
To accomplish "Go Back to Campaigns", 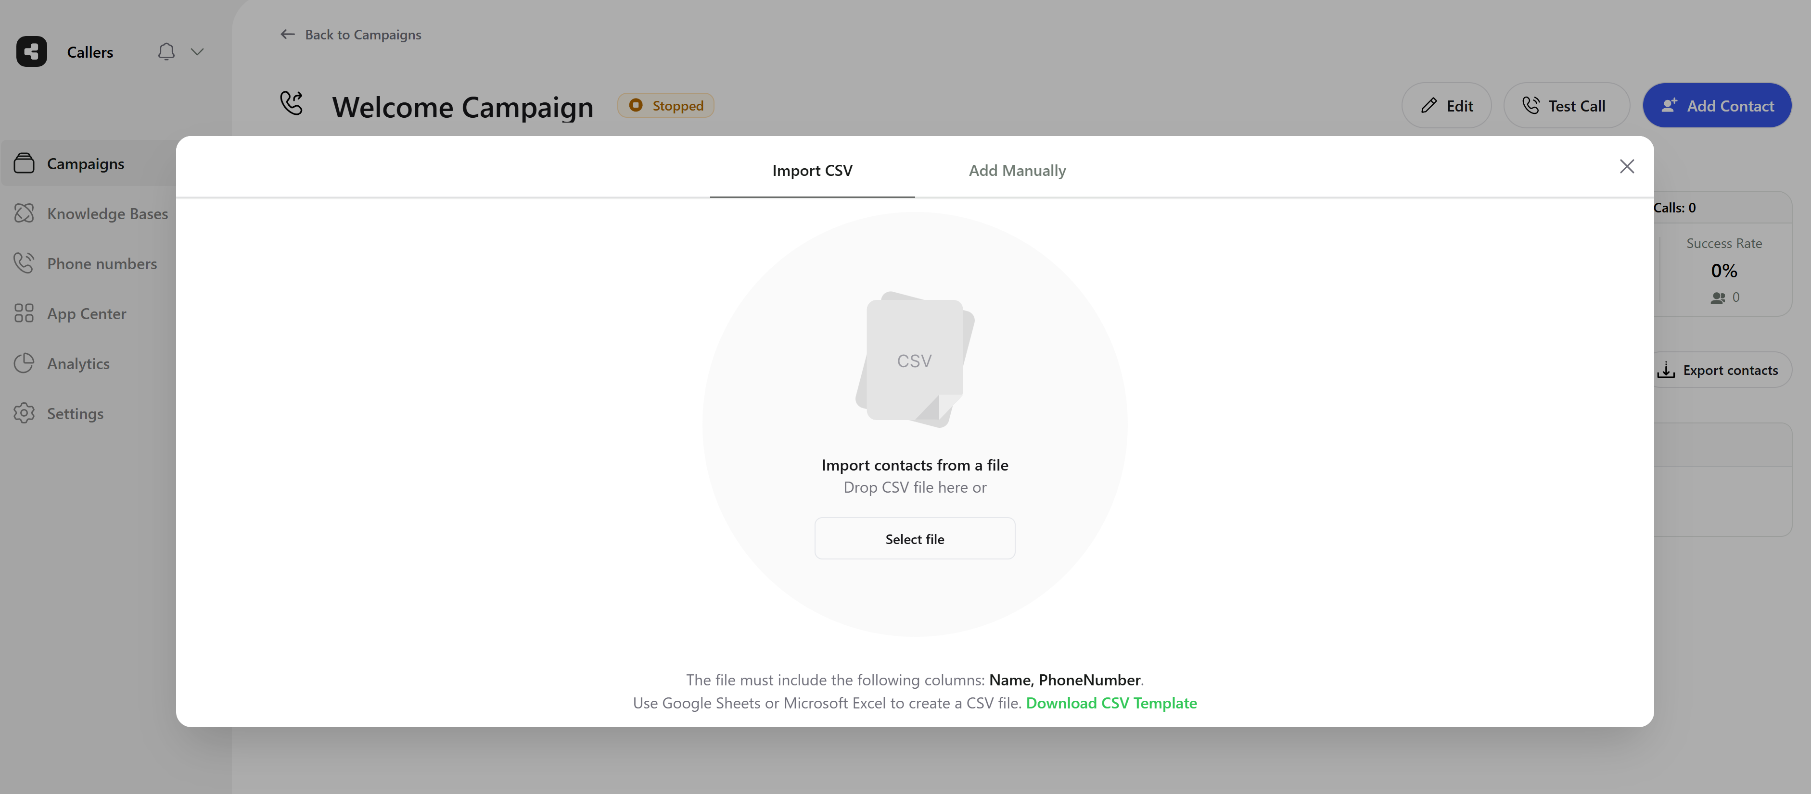I will coord(349,34).
